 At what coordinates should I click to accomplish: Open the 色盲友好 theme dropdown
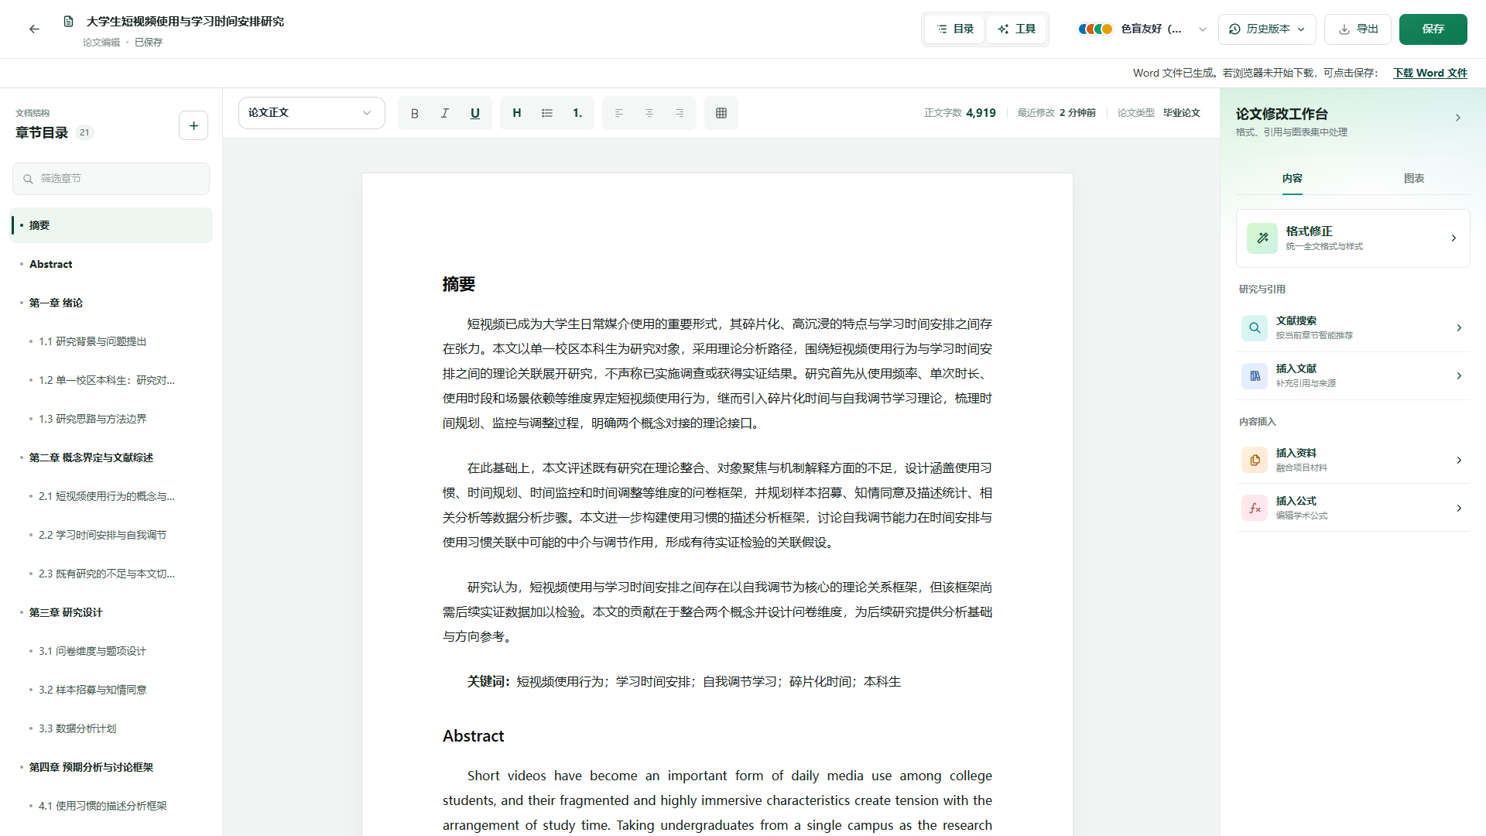point(1142,29)
